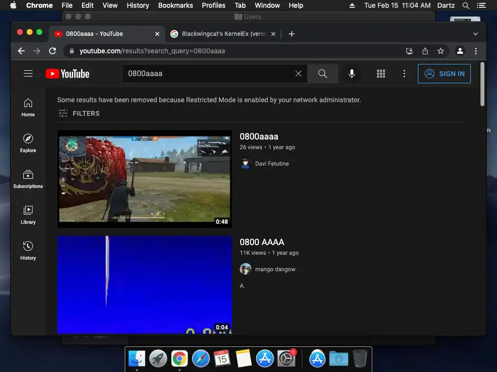Open the Window menu

(267, 5)
